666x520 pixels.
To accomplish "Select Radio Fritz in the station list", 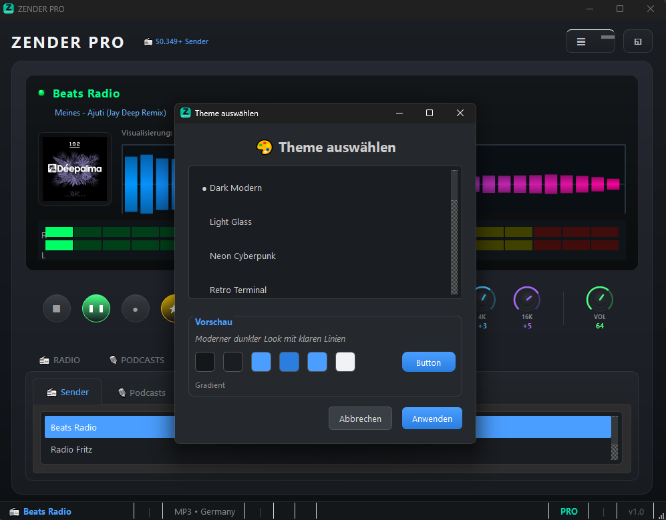I will click(x=73, y=450).
